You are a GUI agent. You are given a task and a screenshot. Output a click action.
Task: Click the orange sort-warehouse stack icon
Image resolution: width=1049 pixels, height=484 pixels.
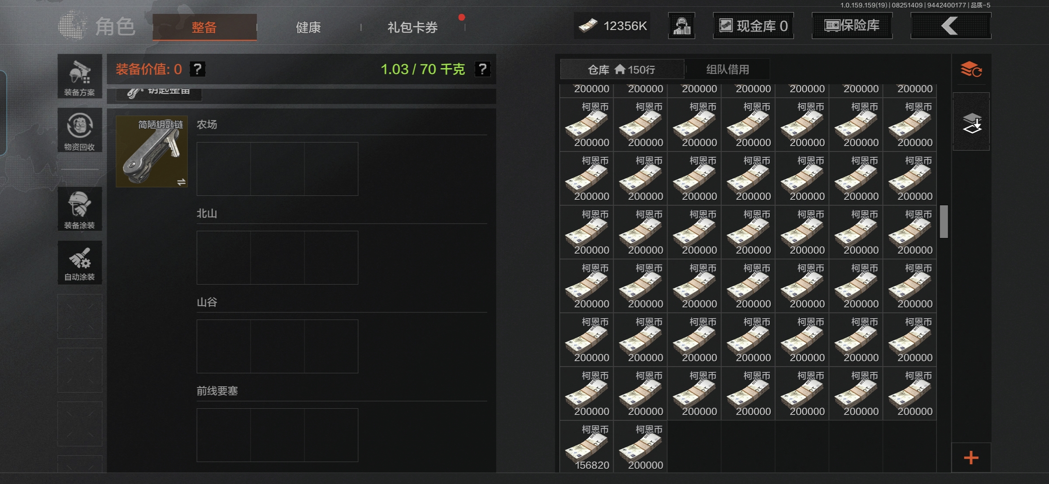click(x=971, y=70)
